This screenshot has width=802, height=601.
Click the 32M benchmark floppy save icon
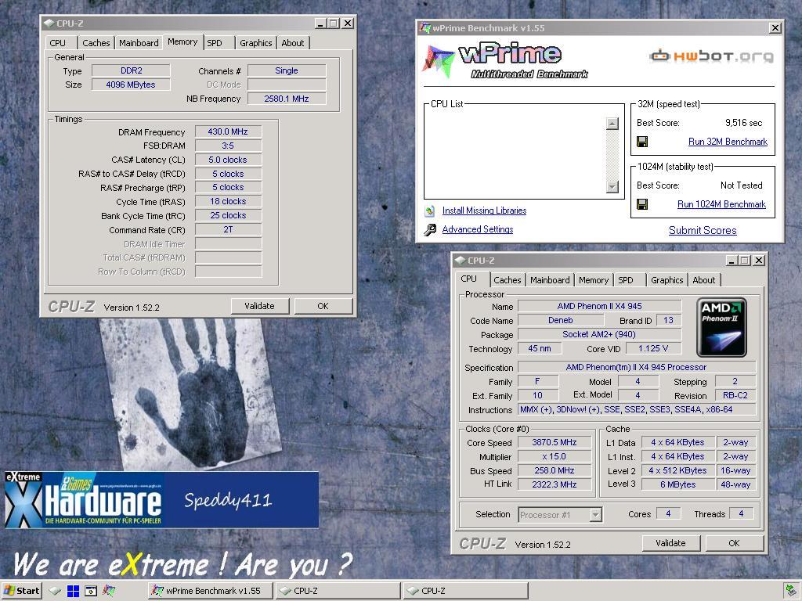pyautogui.click(x=642, y=142)
